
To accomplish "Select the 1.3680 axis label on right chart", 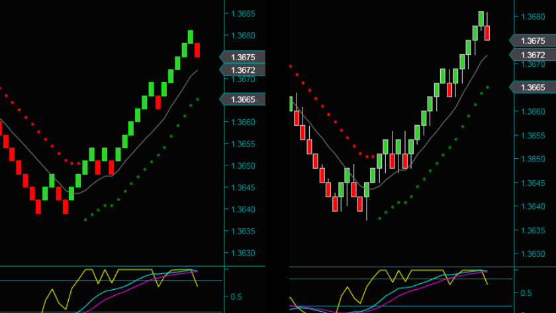I will pyautogui.click(x=533, y=17).
